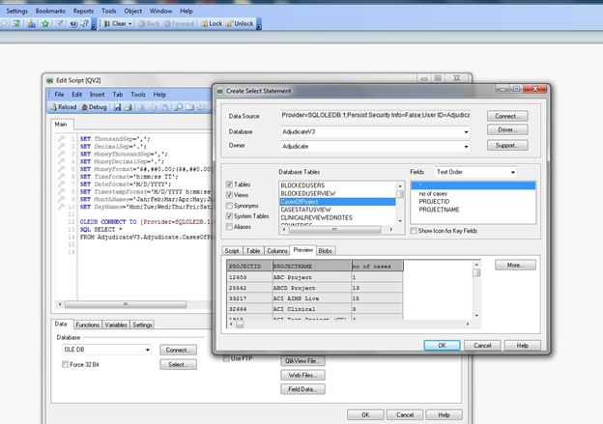Viewport: 603px width, 424px height.
Task: Start the script Debug tool
Action: click(x=97, y=108)
